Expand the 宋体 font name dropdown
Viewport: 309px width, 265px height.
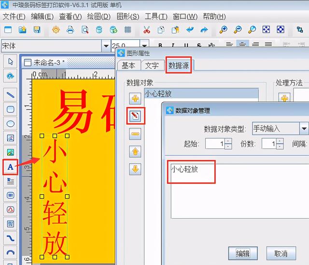106,46
